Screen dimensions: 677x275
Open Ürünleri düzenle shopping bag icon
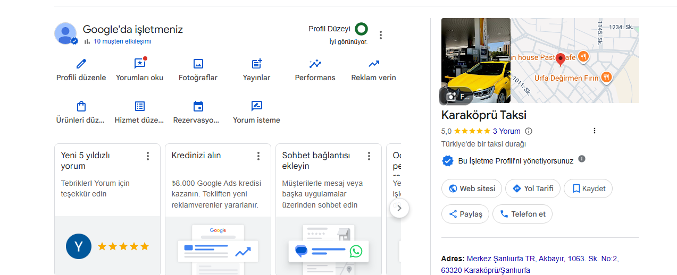(81, 106)
